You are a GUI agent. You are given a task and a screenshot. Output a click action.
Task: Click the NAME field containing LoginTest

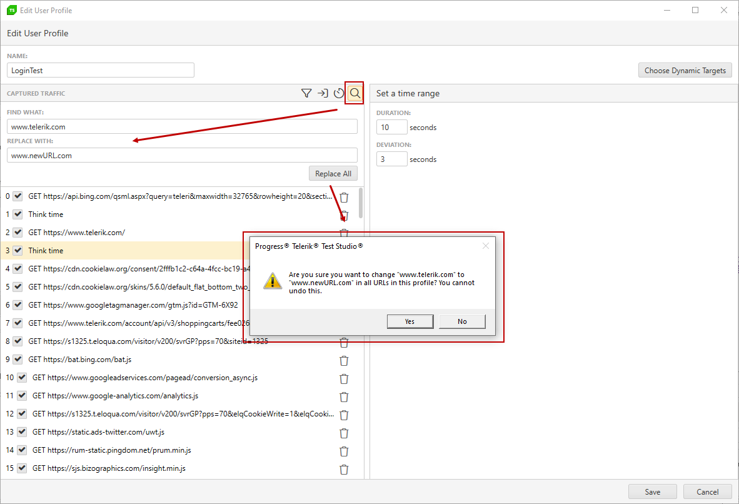[x=101, y=70]
